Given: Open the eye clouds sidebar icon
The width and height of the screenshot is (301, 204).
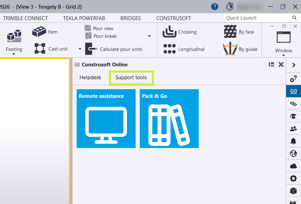Looking at the screenshot, I should [x=293, y=104].
